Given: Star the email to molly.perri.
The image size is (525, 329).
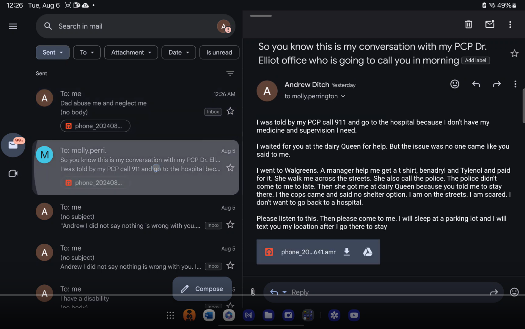Looking at the screenshot, I should [230, 168].
